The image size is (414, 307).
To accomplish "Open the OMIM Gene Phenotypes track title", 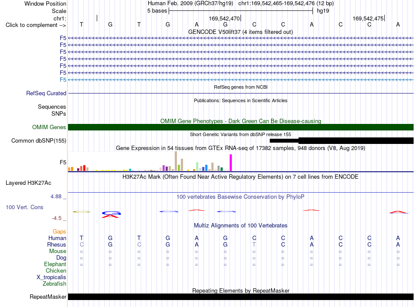I will pyautogui.click(x=241, y=121).
